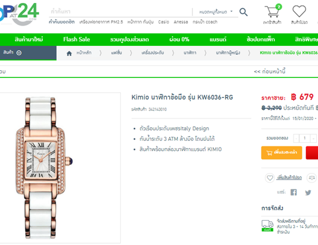The image size is (318, 245).
Task: Decrease quantity with the minus stepper
Action: [x=297, y=139]
